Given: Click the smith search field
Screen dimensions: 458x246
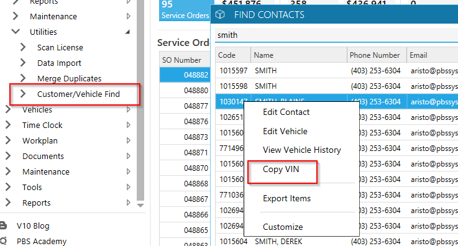Looking at the screenshot, I should pyautogui.click(x=336, y=35).
